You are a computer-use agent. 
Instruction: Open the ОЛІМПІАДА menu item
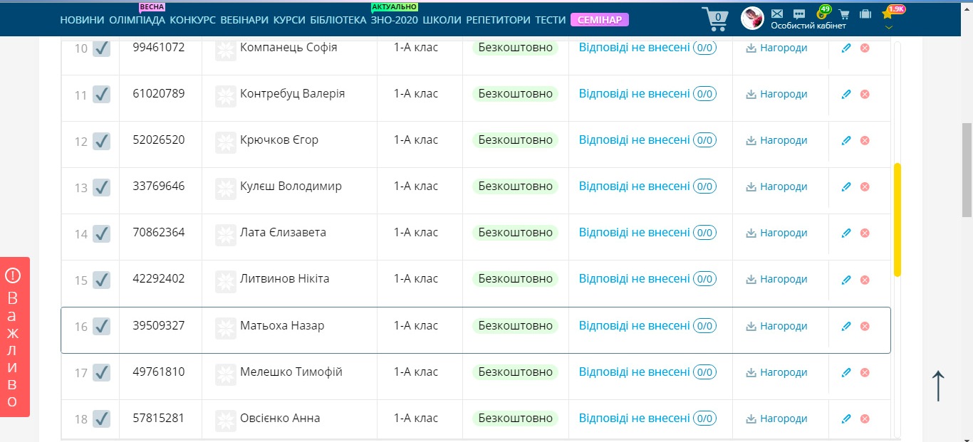click(137, 20)
